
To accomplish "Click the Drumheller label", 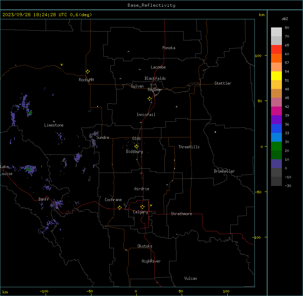I will click(x=224, y=171).
